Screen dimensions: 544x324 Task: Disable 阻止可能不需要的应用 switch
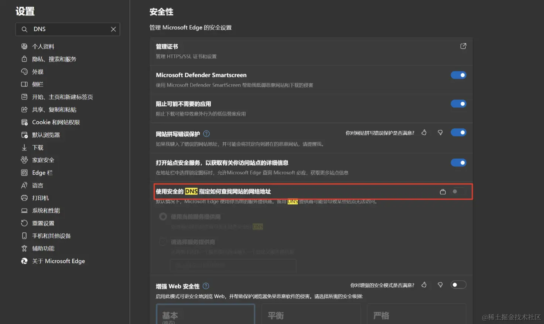(458, 104)
